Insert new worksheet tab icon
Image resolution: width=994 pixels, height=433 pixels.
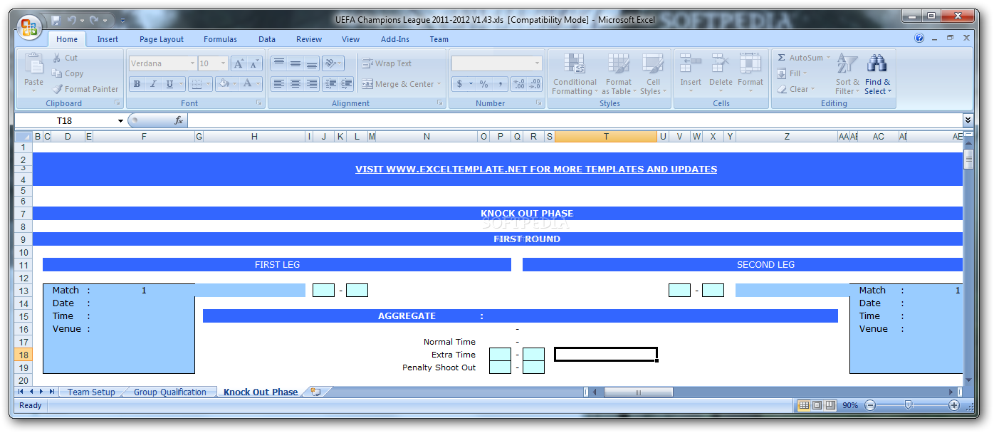tap(316, 392)
